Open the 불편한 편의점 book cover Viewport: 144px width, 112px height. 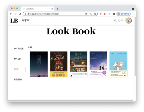click(78, 64)
